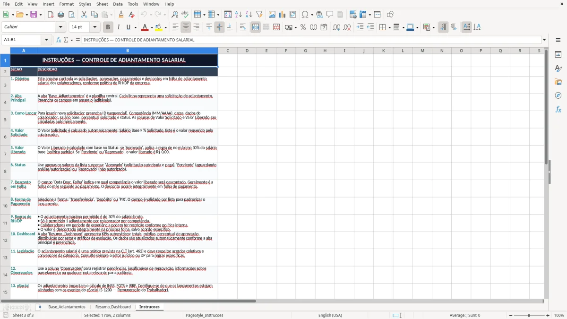Open the Sheet menu
Image resolution: width=567 pixels, height=319 pixels.
click(x=102, y=4)
